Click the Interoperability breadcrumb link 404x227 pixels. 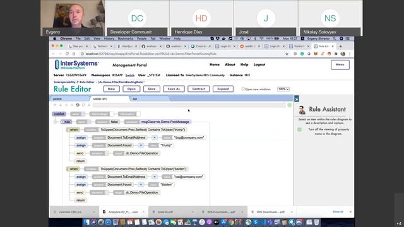coord(64,82)
